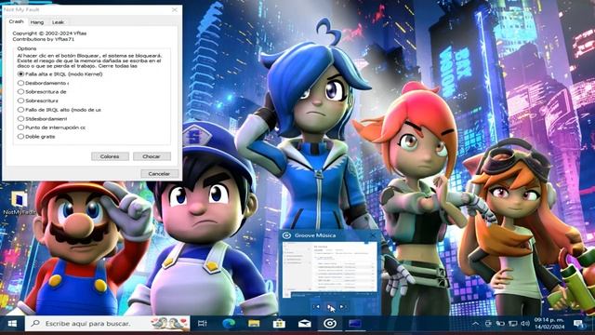Select the 'Desbordamiento' radio option
This screenshot has width=595, height=335.
(x=43, y=83)
